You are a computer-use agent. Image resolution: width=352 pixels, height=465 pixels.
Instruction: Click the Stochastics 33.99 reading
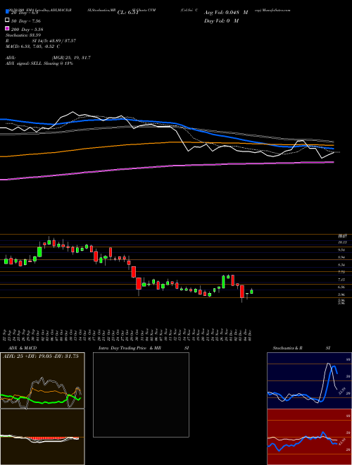coord(23,35)
